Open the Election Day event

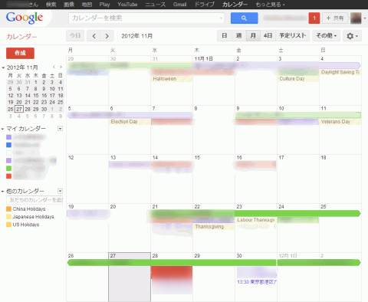[130, 122]
